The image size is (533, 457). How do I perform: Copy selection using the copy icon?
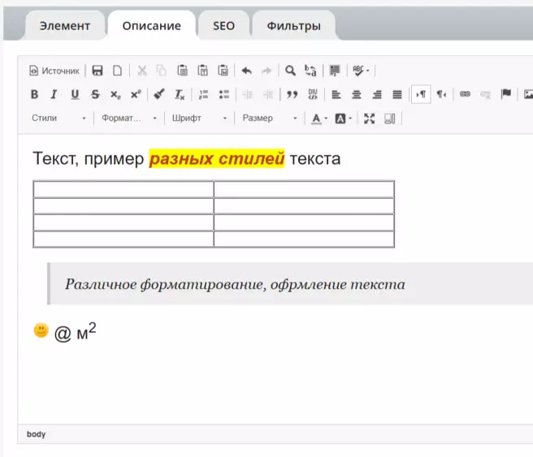162,71
